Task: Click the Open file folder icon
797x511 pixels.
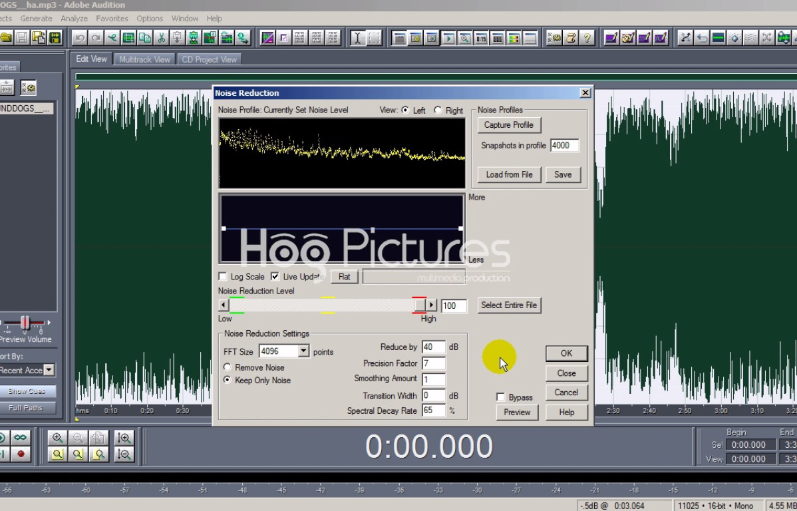Action: [x=5, y=38]
